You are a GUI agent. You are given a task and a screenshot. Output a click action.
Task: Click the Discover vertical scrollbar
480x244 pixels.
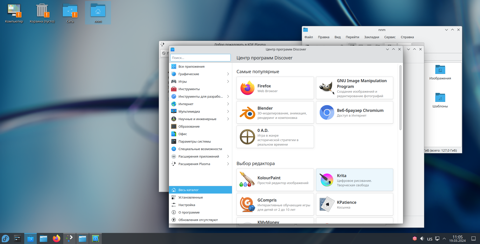point(400,97)
